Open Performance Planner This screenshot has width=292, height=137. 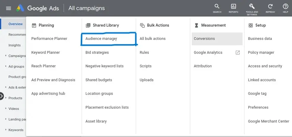point(49,39)
